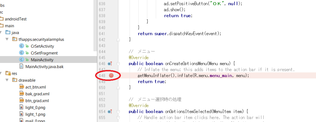
Task: Click the fold marker on line 655
Action: 118,117
